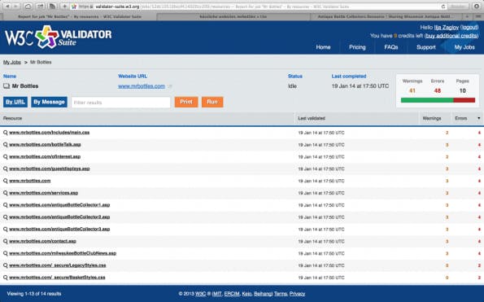Click the buy additional credits link
This screenshot has width=484, height=302.
pos(451,36)
